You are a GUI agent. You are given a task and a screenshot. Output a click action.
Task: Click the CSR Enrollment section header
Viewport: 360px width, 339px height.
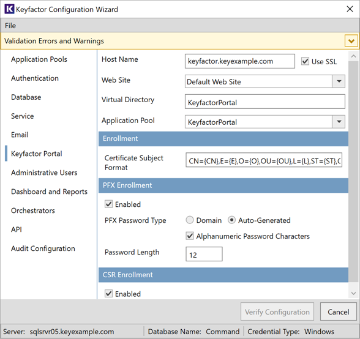(x=223, y=275)
